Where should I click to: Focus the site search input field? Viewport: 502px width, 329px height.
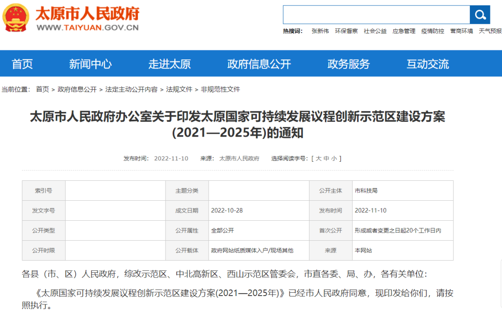(x=376, y=14)
